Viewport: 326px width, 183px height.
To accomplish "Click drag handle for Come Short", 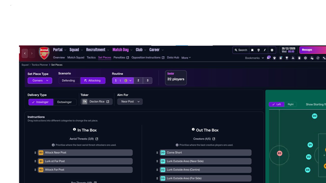I will point(157,153).
